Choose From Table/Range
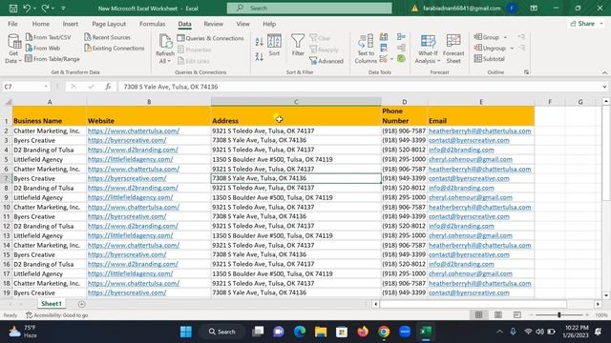 53,59
